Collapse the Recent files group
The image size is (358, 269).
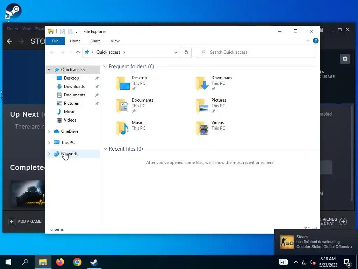pyautogui.click(x=105, y=149)
